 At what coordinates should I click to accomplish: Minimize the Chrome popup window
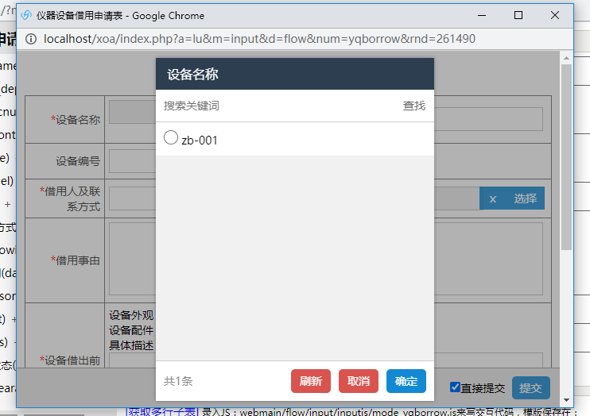(x=481, y=15)
